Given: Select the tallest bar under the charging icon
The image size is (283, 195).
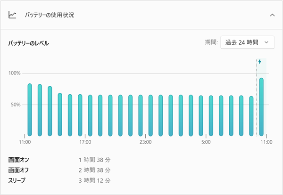Looking at the screenshot, I should click(x=261, y=107).
